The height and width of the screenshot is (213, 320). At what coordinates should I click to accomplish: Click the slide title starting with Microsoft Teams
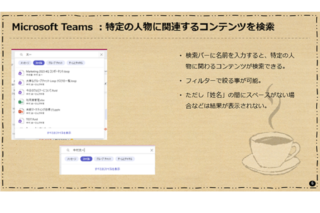(143, 27)
